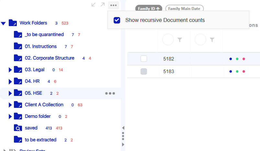
Task: Toggle Show recursive Document counts checkbox
Action: pyautogui.click(x=117, y=20)
